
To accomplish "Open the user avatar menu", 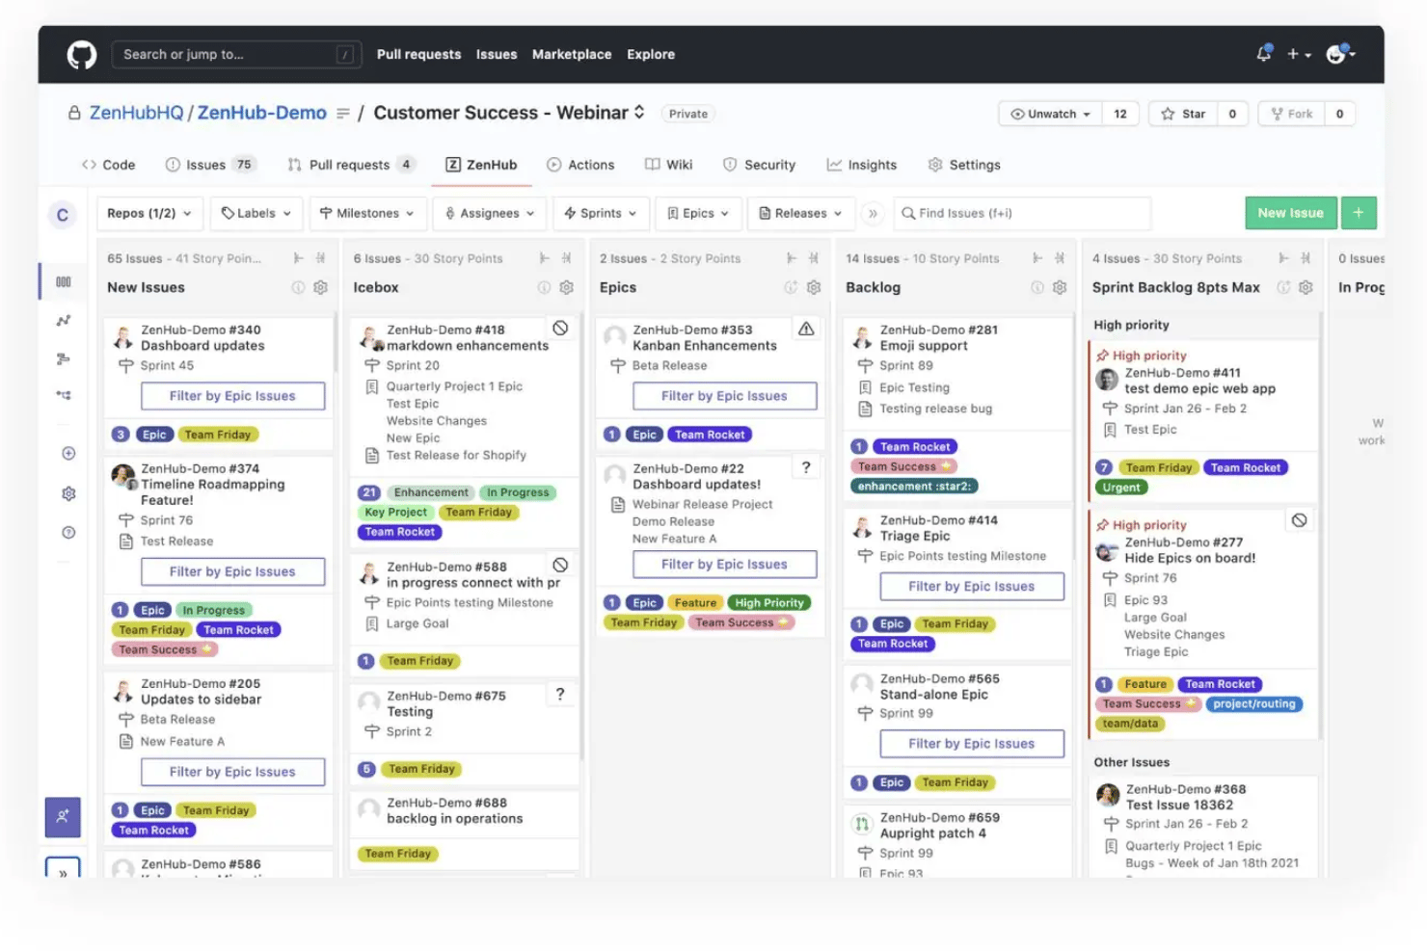I will point(1341,55).
